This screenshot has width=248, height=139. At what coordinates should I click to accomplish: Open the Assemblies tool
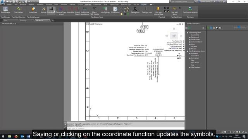point(71,10)
